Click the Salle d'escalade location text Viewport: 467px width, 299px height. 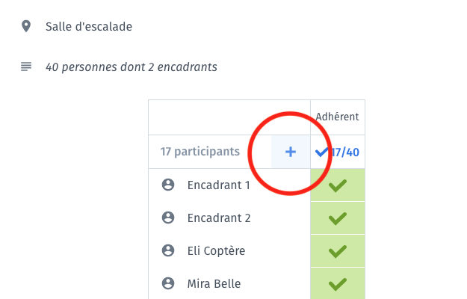pos(89,26)
